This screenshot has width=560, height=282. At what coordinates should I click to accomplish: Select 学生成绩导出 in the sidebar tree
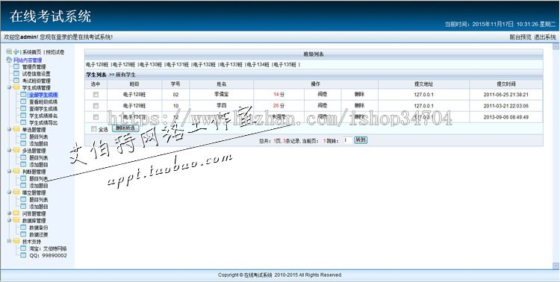pos(43,123)
